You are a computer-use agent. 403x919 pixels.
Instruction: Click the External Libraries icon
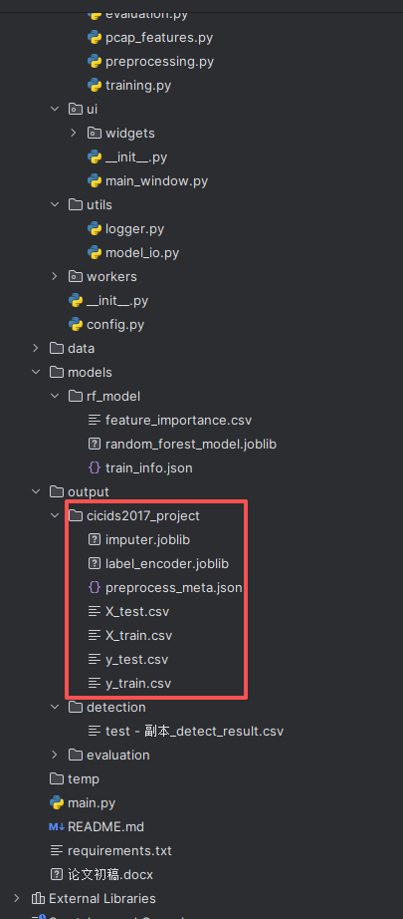pyautogui.click(x=38, y=898)
